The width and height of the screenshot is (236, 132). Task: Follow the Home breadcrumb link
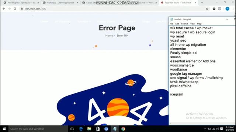click(x=109, y=36)
